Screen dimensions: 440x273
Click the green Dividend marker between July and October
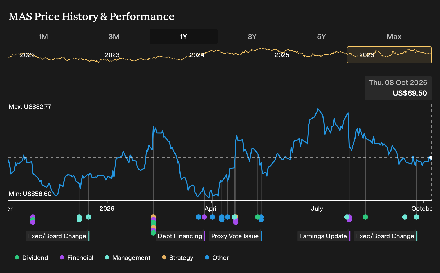click(x=365, y=217)
